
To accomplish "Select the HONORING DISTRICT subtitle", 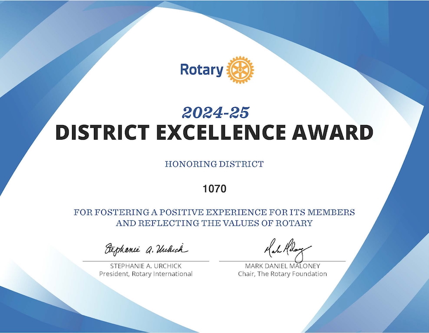I will 214,164.
